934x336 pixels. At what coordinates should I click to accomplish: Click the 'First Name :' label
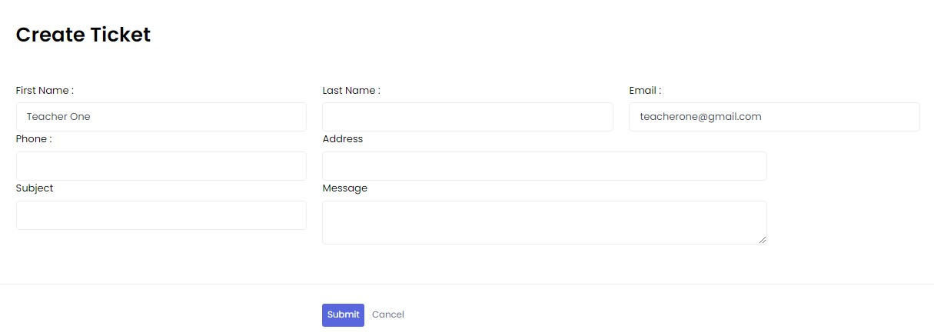45,91
